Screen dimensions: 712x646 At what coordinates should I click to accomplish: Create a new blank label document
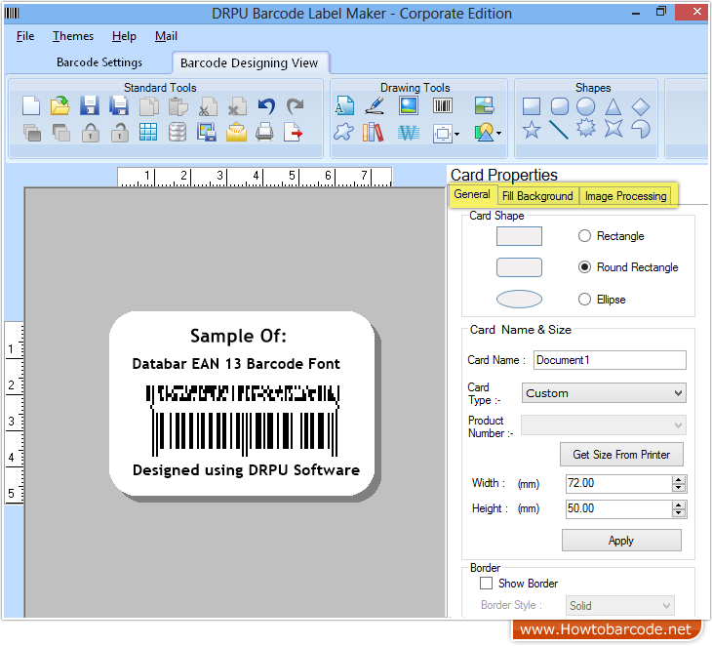click(x=31, y=106)
